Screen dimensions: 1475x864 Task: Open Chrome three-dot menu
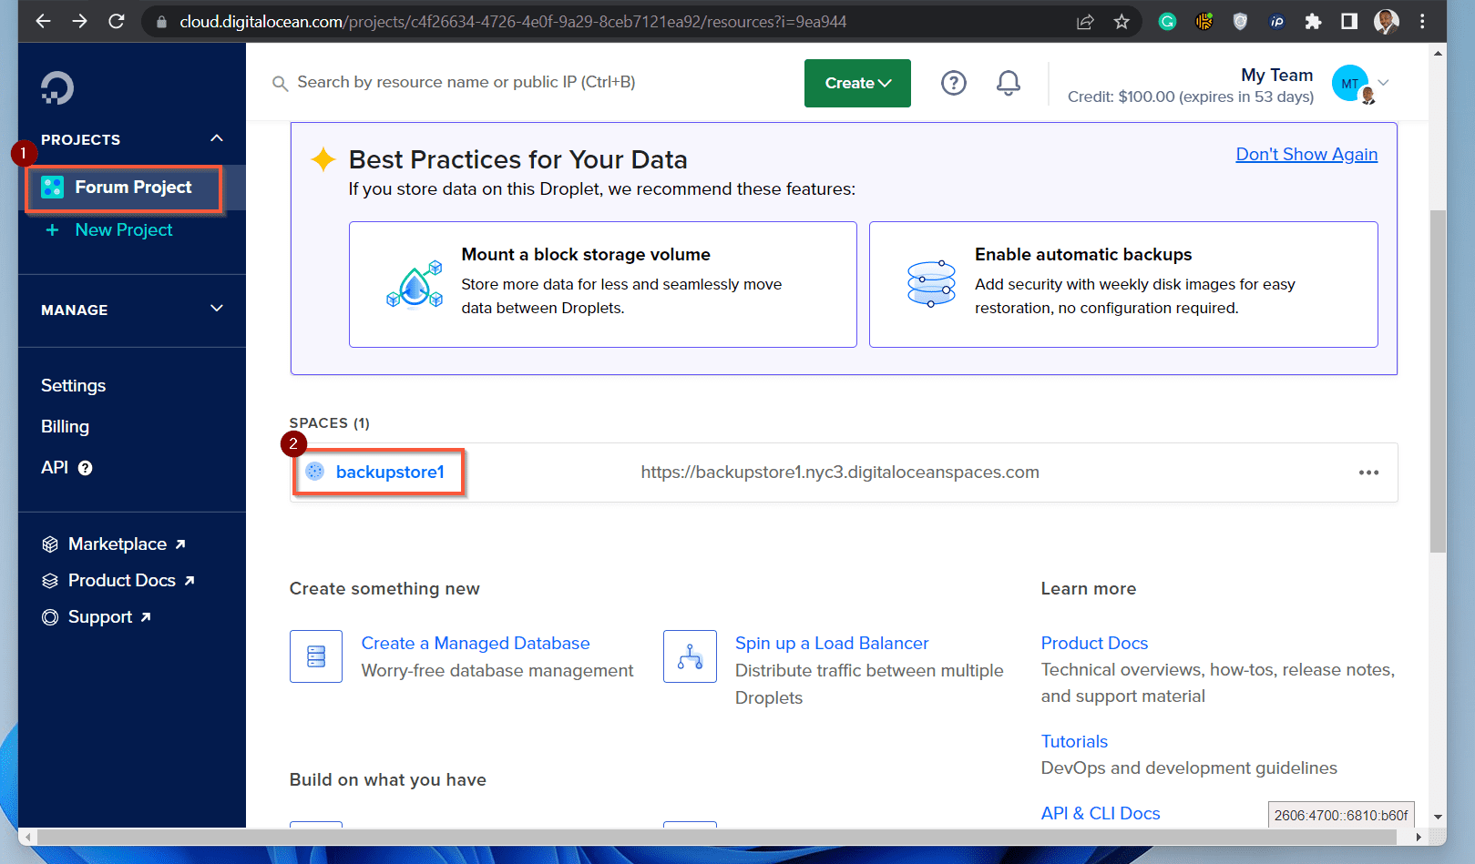(1422, 22)
